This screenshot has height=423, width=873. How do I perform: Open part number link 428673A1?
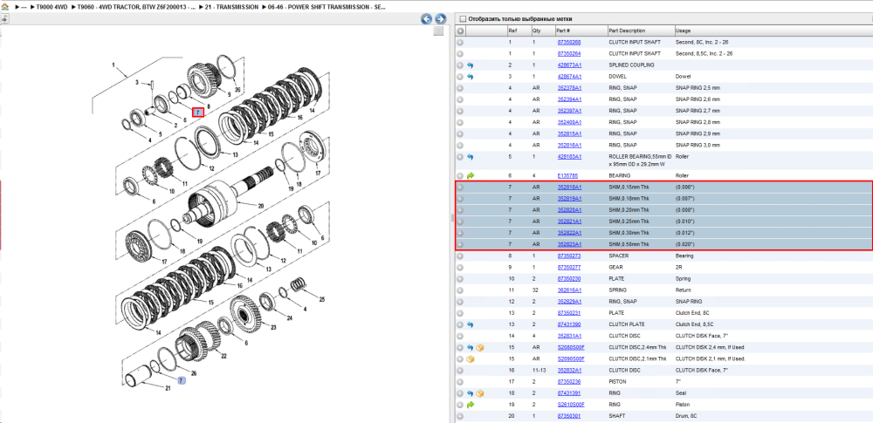click(x=569, y=65)
